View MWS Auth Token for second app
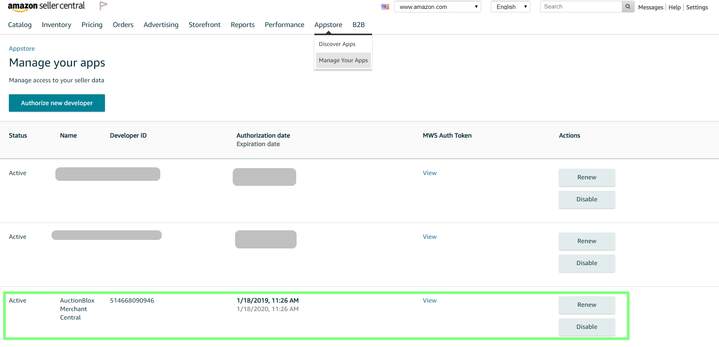The width and height of the screenshot is (719, 347). pos(430,237)
